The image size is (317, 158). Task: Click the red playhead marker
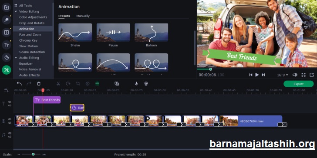click(x=43, y=90)
